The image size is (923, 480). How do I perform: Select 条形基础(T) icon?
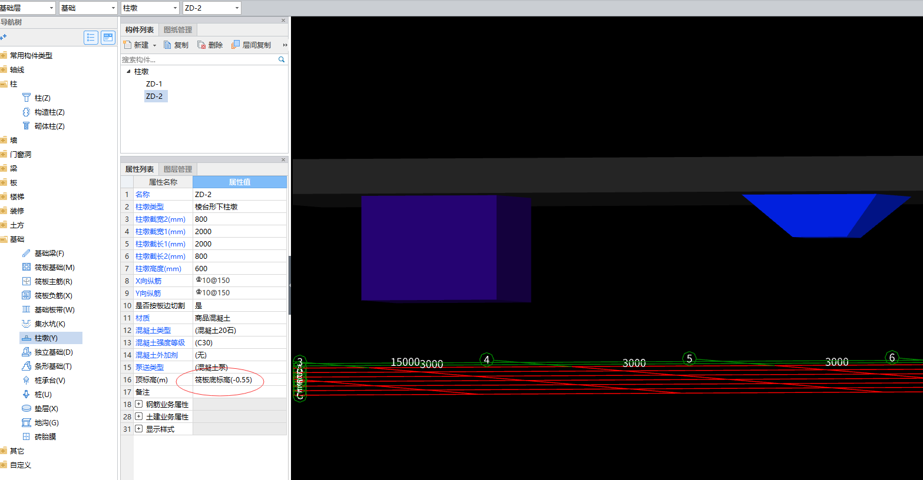(26, 366)
